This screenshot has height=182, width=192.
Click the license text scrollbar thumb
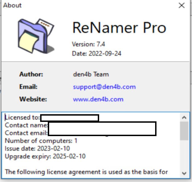[184, 131]
